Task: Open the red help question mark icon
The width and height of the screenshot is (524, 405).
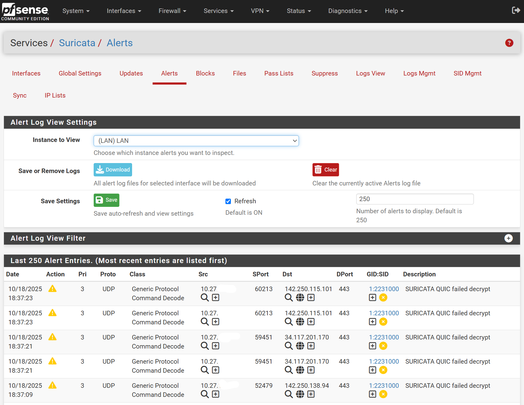Action: click(x=509, y=43)
